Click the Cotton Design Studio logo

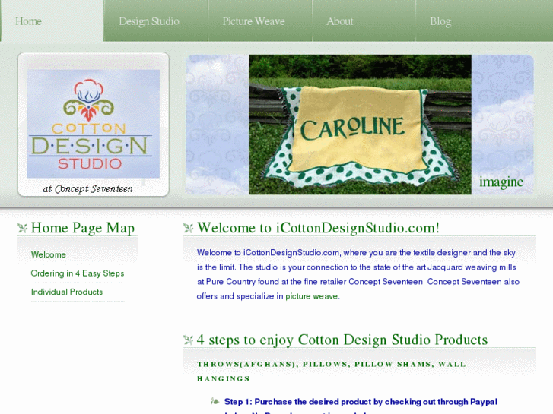[93, 124]
